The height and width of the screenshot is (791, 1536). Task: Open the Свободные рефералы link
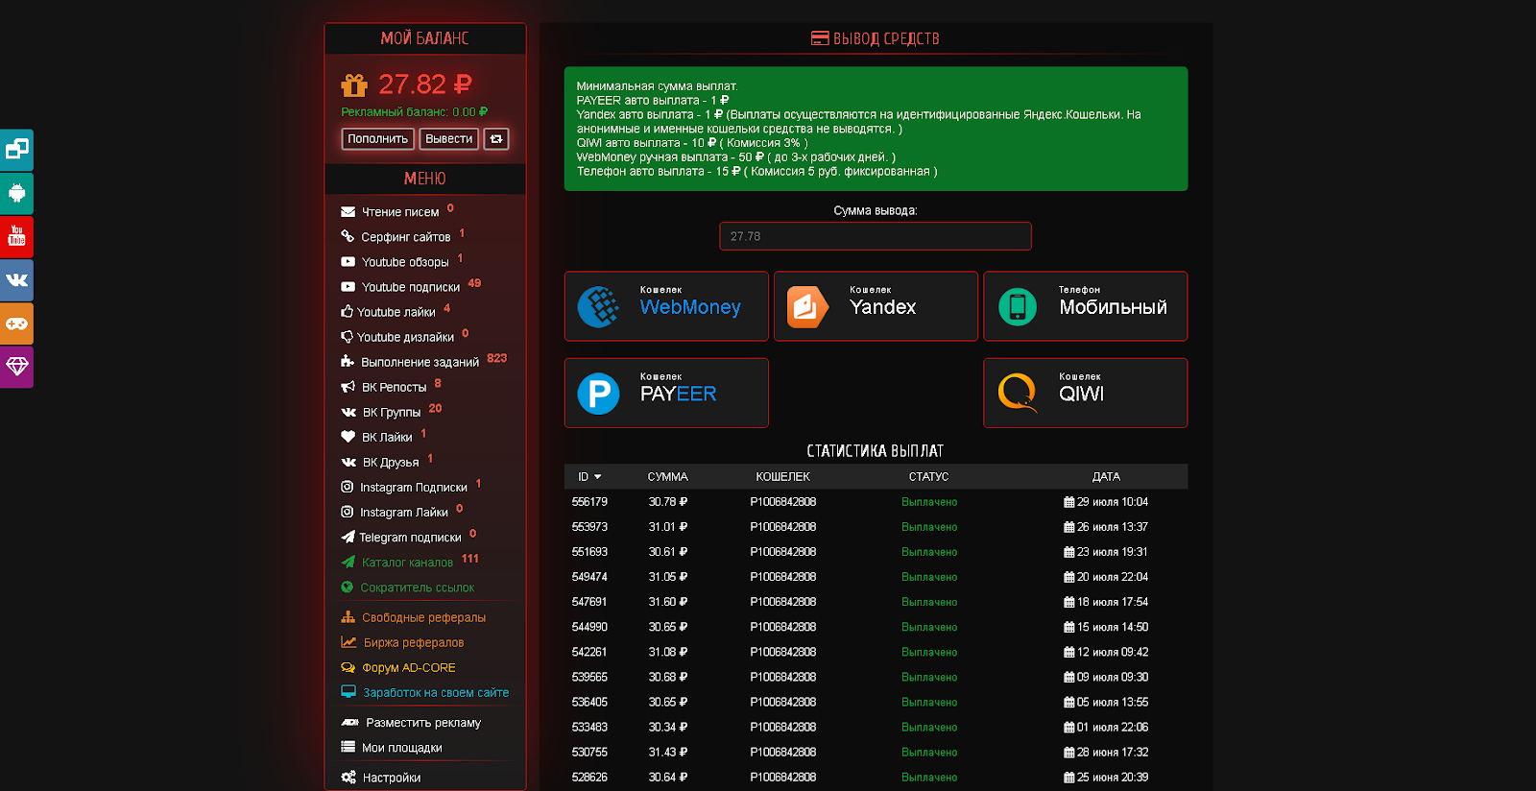(423, 617)
